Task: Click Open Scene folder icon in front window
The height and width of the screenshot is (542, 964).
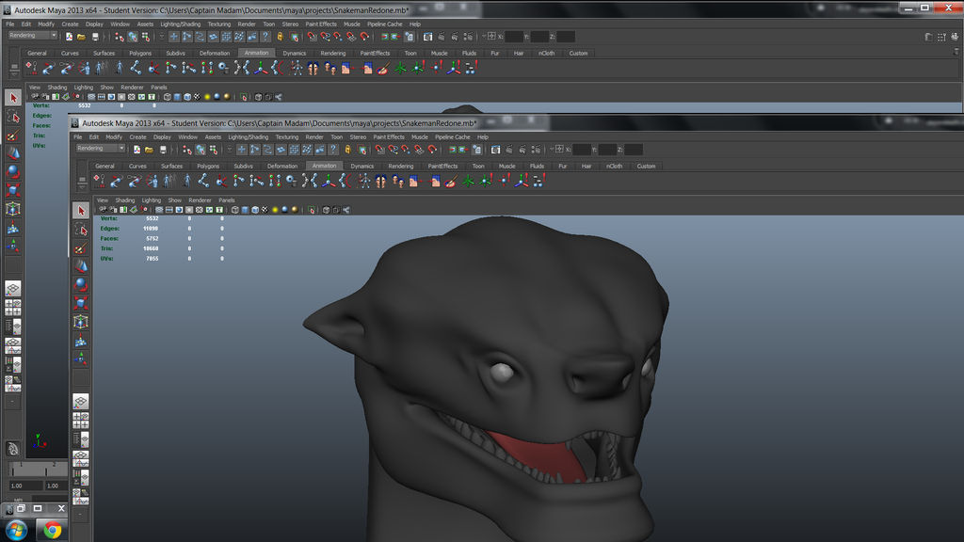Action: (150, 150)
